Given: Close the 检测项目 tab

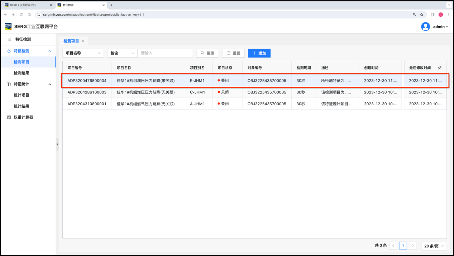Looking at the screenshot, I should [83, 41].
